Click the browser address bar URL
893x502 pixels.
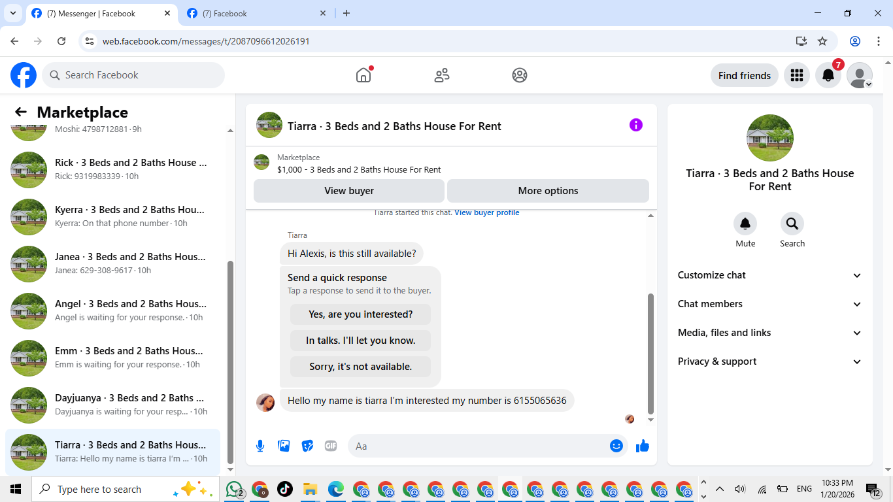pos(206,41)
